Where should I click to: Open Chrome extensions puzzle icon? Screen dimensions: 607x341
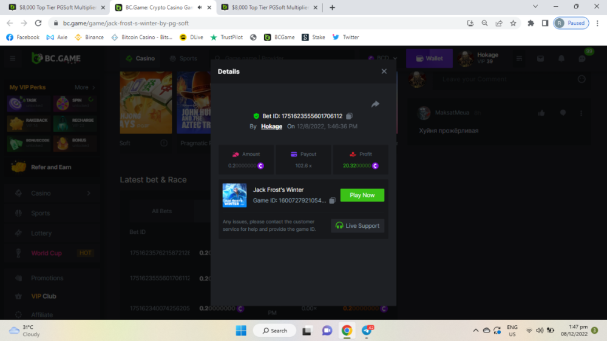coord(531,23)
